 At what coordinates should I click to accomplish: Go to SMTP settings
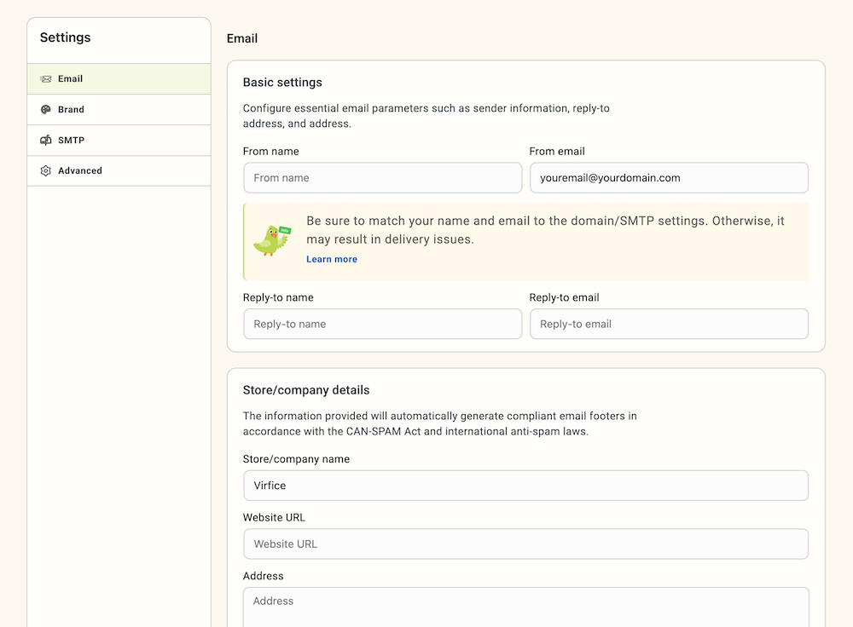[x=119, y=141]
